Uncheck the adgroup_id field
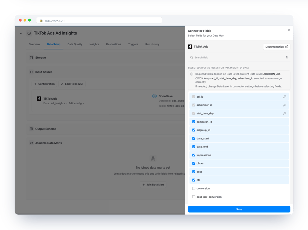This screenshot has width=308, height=230. point(194,130)
